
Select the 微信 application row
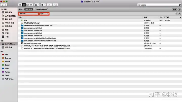(100, 20)
